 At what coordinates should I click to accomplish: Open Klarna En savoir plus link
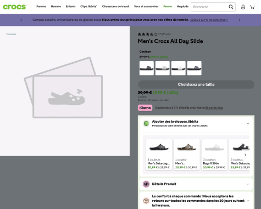coord(214,108)
